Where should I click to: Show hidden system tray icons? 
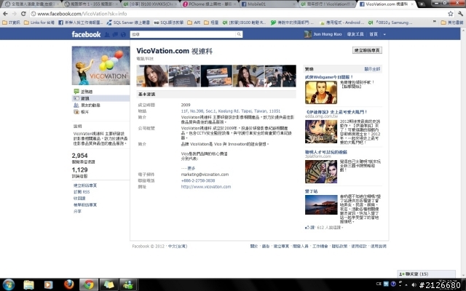(x=406, y=284)
